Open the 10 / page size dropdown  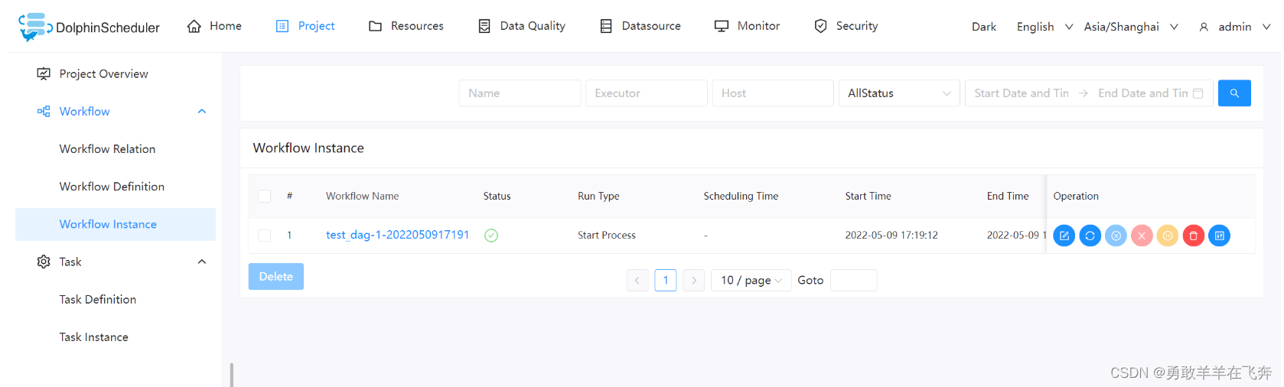click(751, 281)
